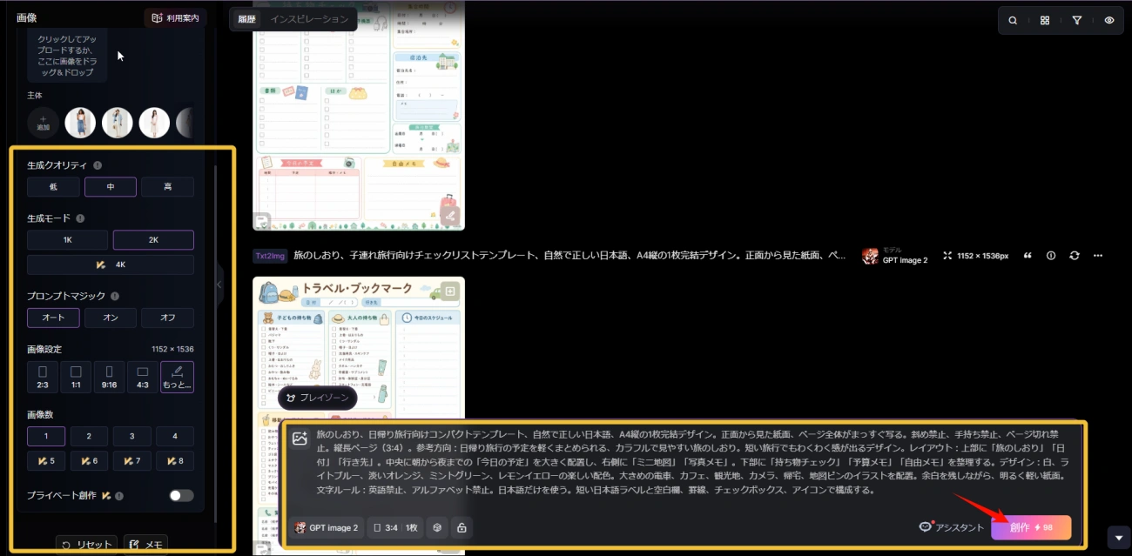The height and width of the screenshot is (556, 1132).
Task: Set premium image count to 5
Action: pos(46,461)
